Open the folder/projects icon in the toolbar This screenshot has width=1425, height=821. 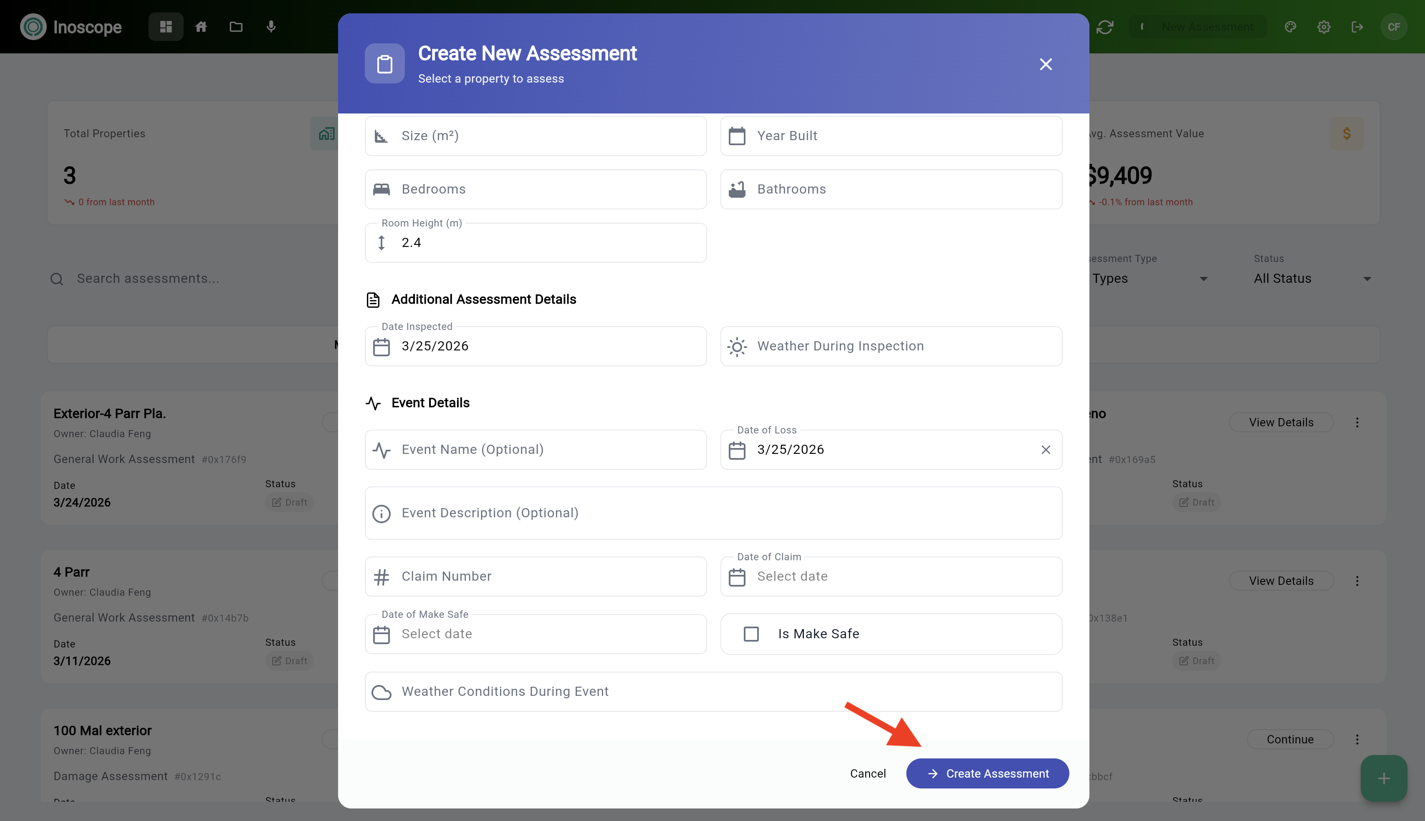(236, 27)
